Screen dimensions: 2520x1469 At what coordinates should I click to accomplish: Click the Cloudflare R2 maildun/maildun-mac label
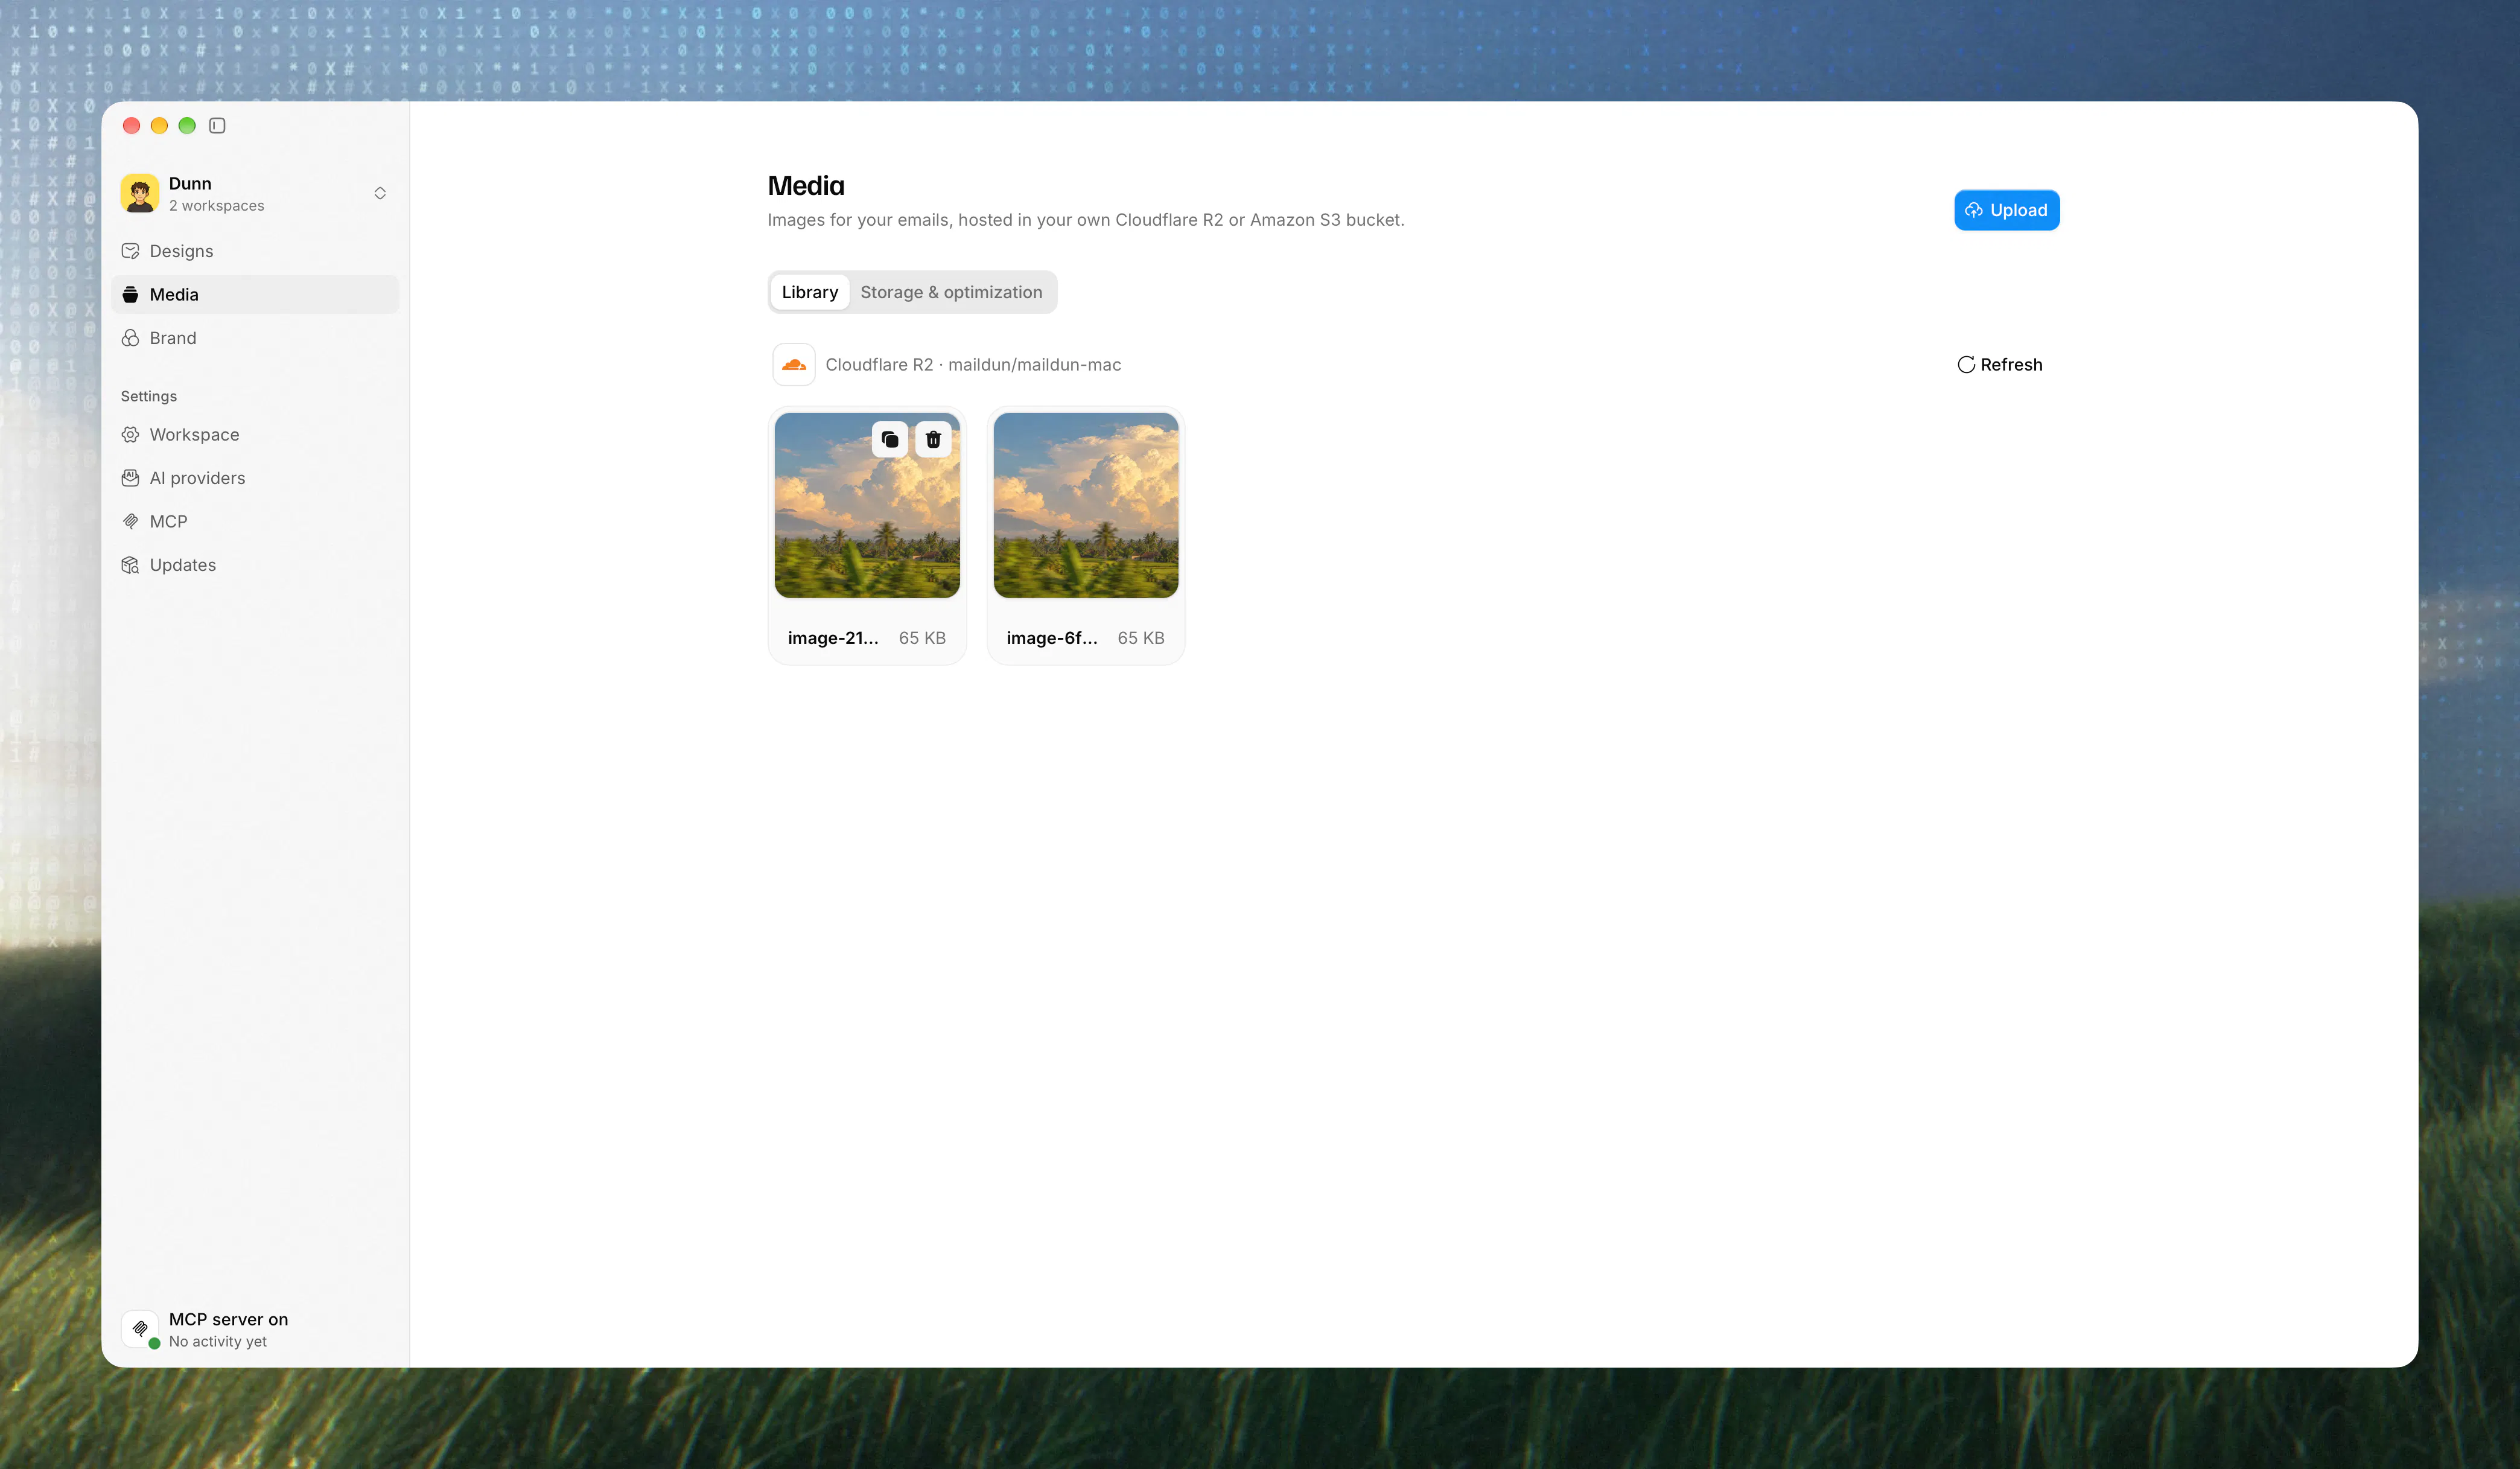point(973,365)
